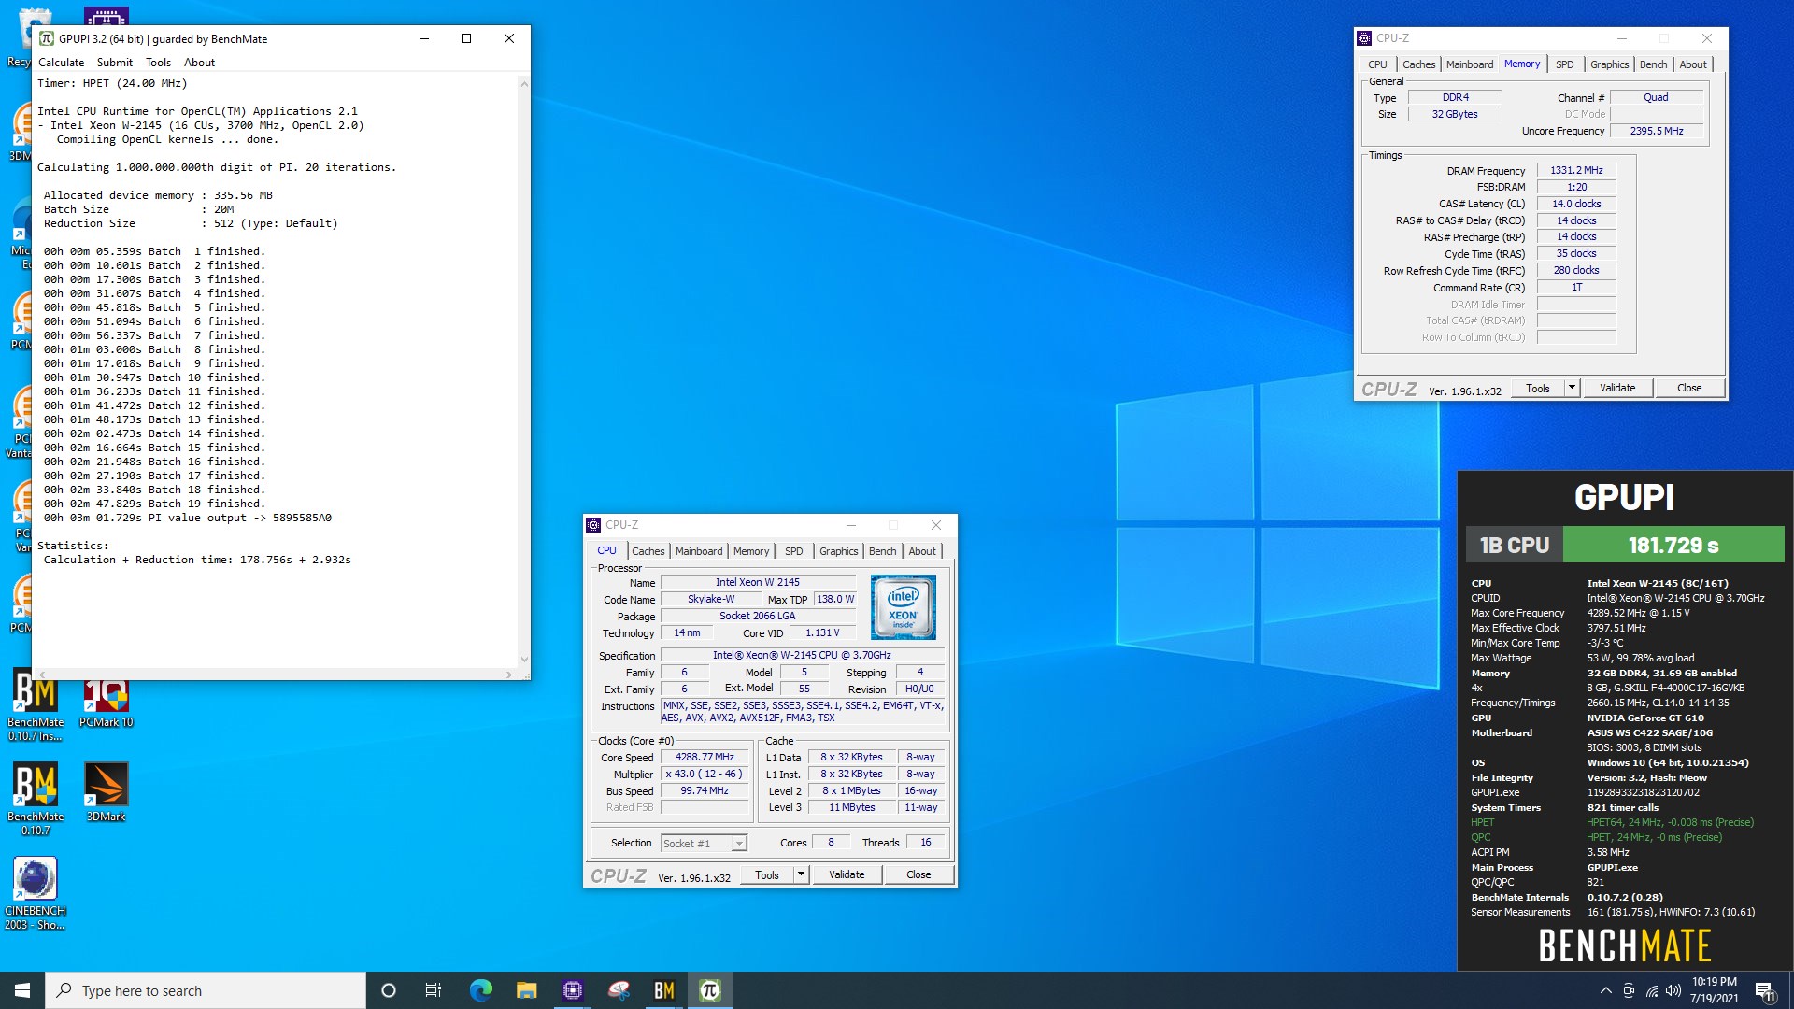Click Tools button in lower CPU-Z window

click(x=767, y=874)
